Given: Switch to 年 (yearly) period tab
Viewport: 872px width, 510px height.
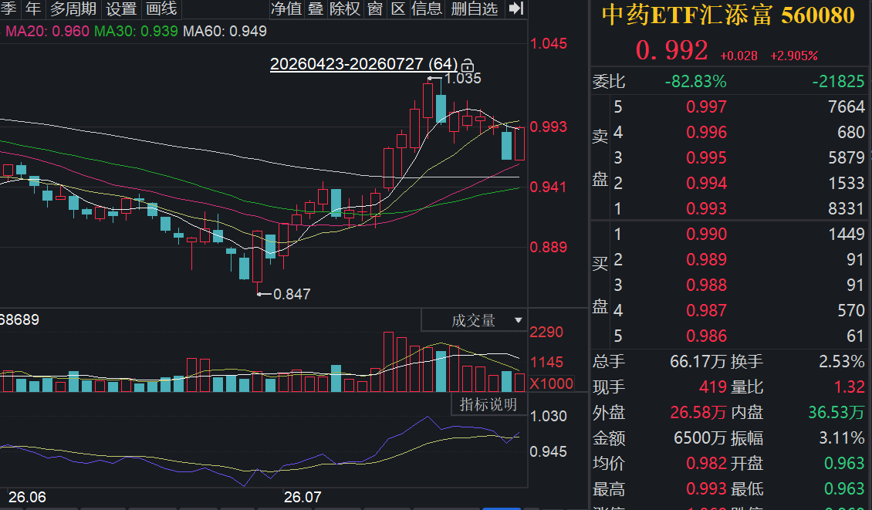Looking at the screenshot, I should 33,8.
